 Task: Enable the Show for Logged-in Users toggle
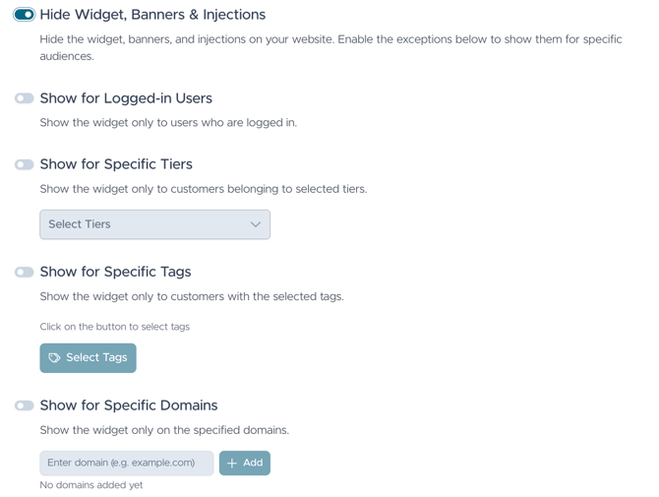pos(24,98)
